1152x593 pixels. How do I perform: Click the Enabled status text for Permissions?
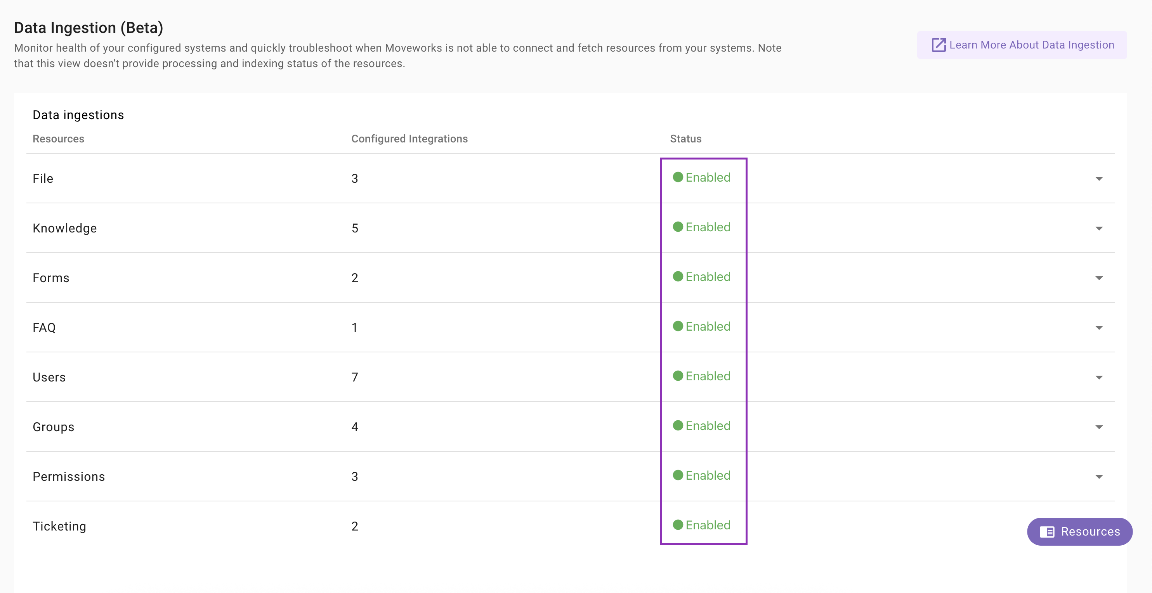click(x=708, y=475)
